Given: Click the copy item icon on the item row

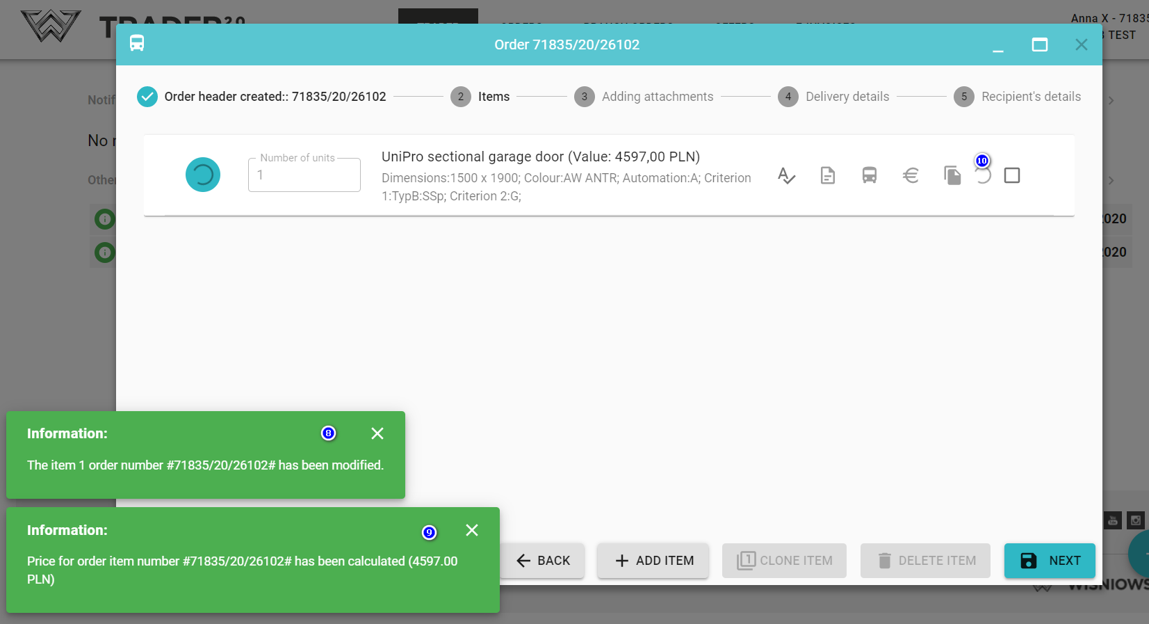Looking at the screenshot, I should (x=952, y=175).
